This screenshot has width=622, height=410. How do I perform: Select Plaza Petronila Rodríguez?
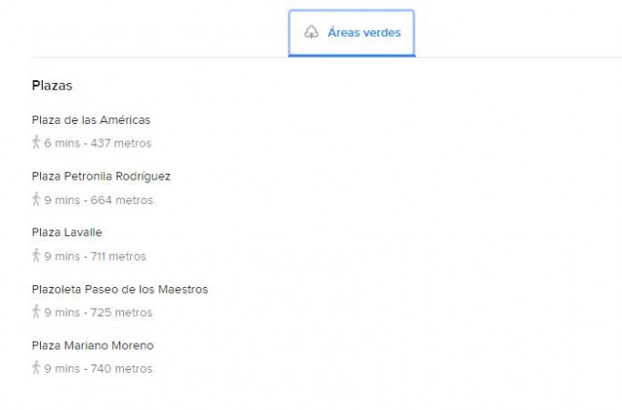coord(101,177)
